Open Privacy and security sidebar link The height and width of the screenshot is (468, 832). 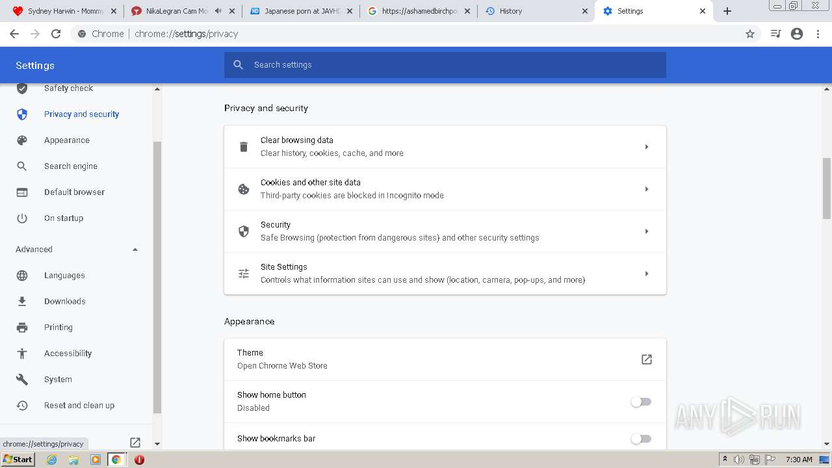tap(81, 114)
